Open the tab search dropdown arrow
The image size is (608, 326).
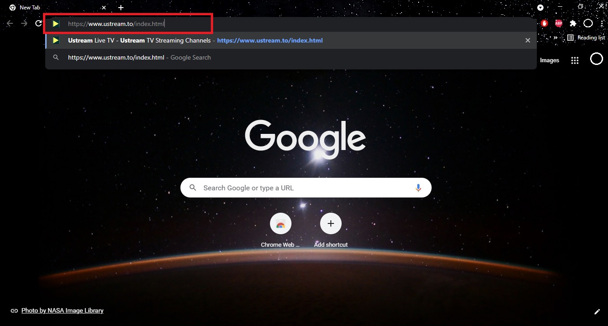click(x=540, y=8)
